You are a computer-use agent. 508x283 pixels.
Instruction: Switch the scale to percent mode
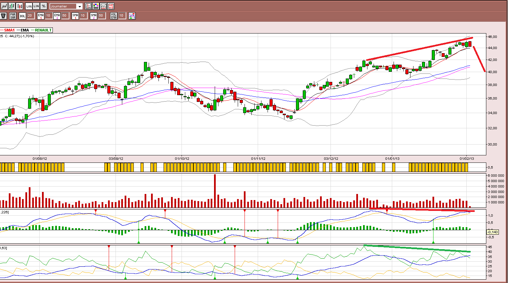tap(44, 6)
